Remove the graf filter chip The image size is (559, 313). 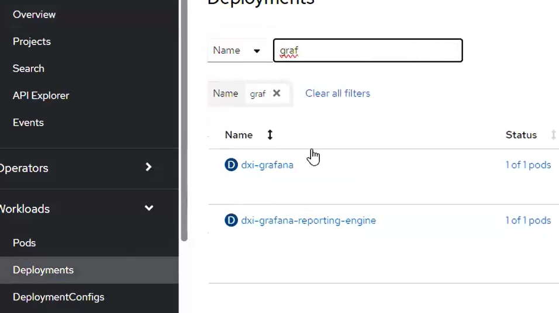tap(277, 93)
